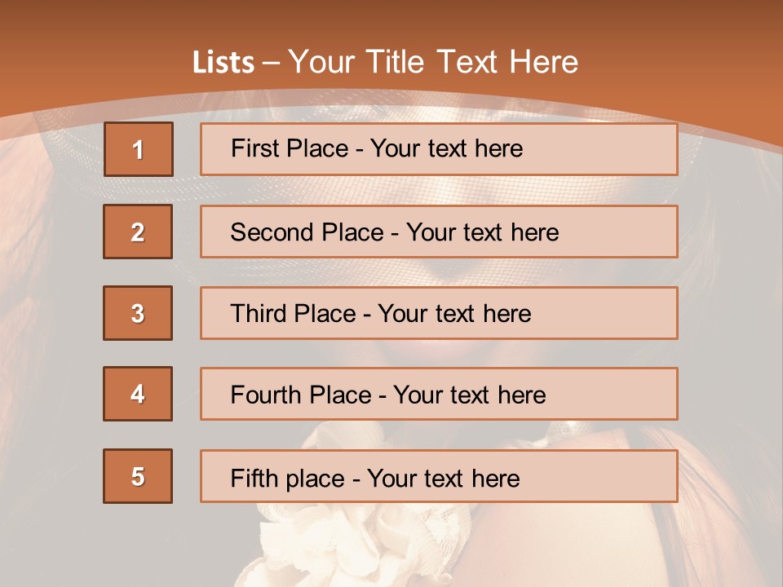Select the Your Title Text Here heading
Viewport: 783px width, 587px height.
(433, 62)
